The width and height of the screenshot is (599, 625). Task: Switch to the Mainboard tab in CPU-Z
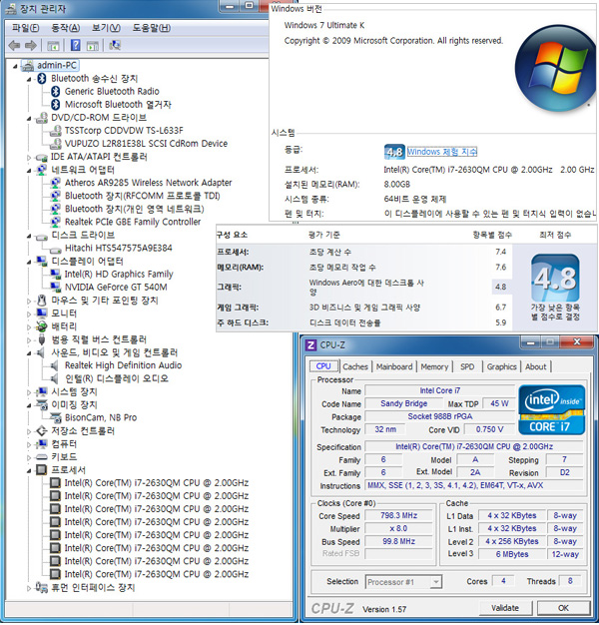(x=394, y=366)
